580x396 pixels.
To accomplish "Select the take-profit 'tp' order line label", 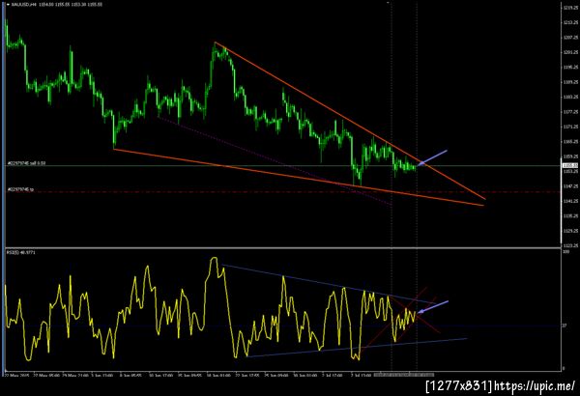I will point(20,189).
